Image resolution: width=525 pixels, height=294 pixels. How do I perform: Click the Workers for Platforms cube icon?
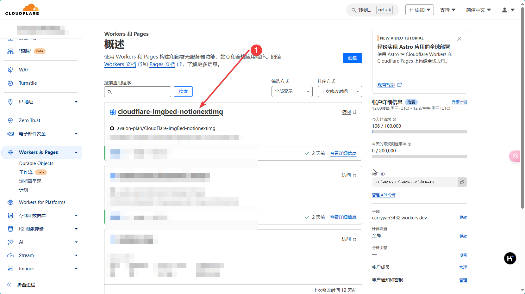click(x=10, y=202)
